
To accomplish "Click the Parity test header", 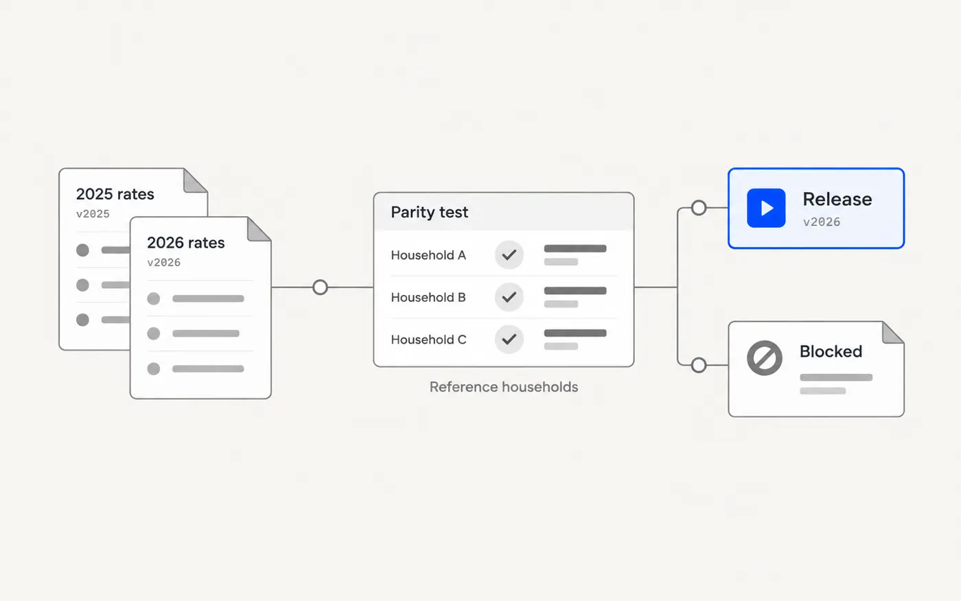I will tap(504, 212).
